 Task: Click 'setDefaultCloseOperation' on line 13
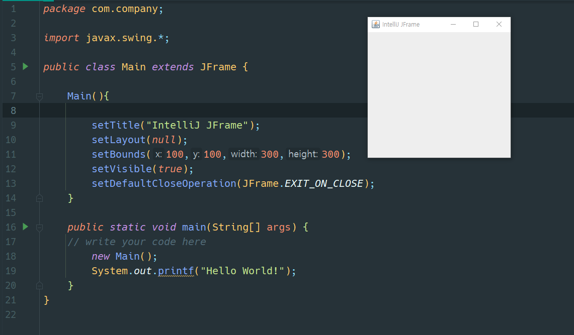click(x=164, y=183)
